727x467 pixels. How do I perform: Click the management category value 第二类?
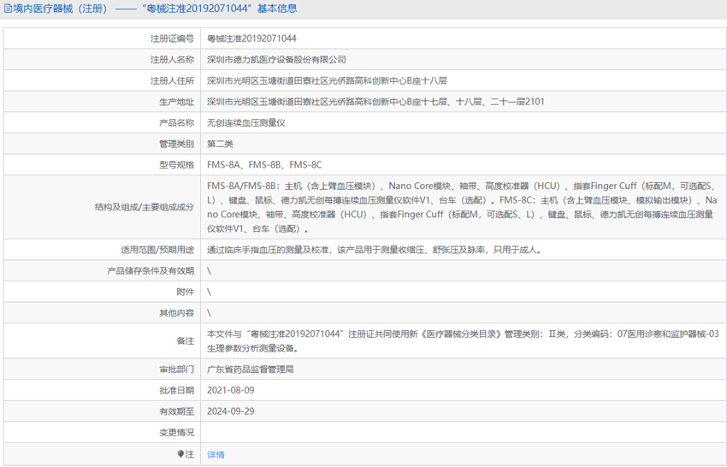click(x=220, y=143)
